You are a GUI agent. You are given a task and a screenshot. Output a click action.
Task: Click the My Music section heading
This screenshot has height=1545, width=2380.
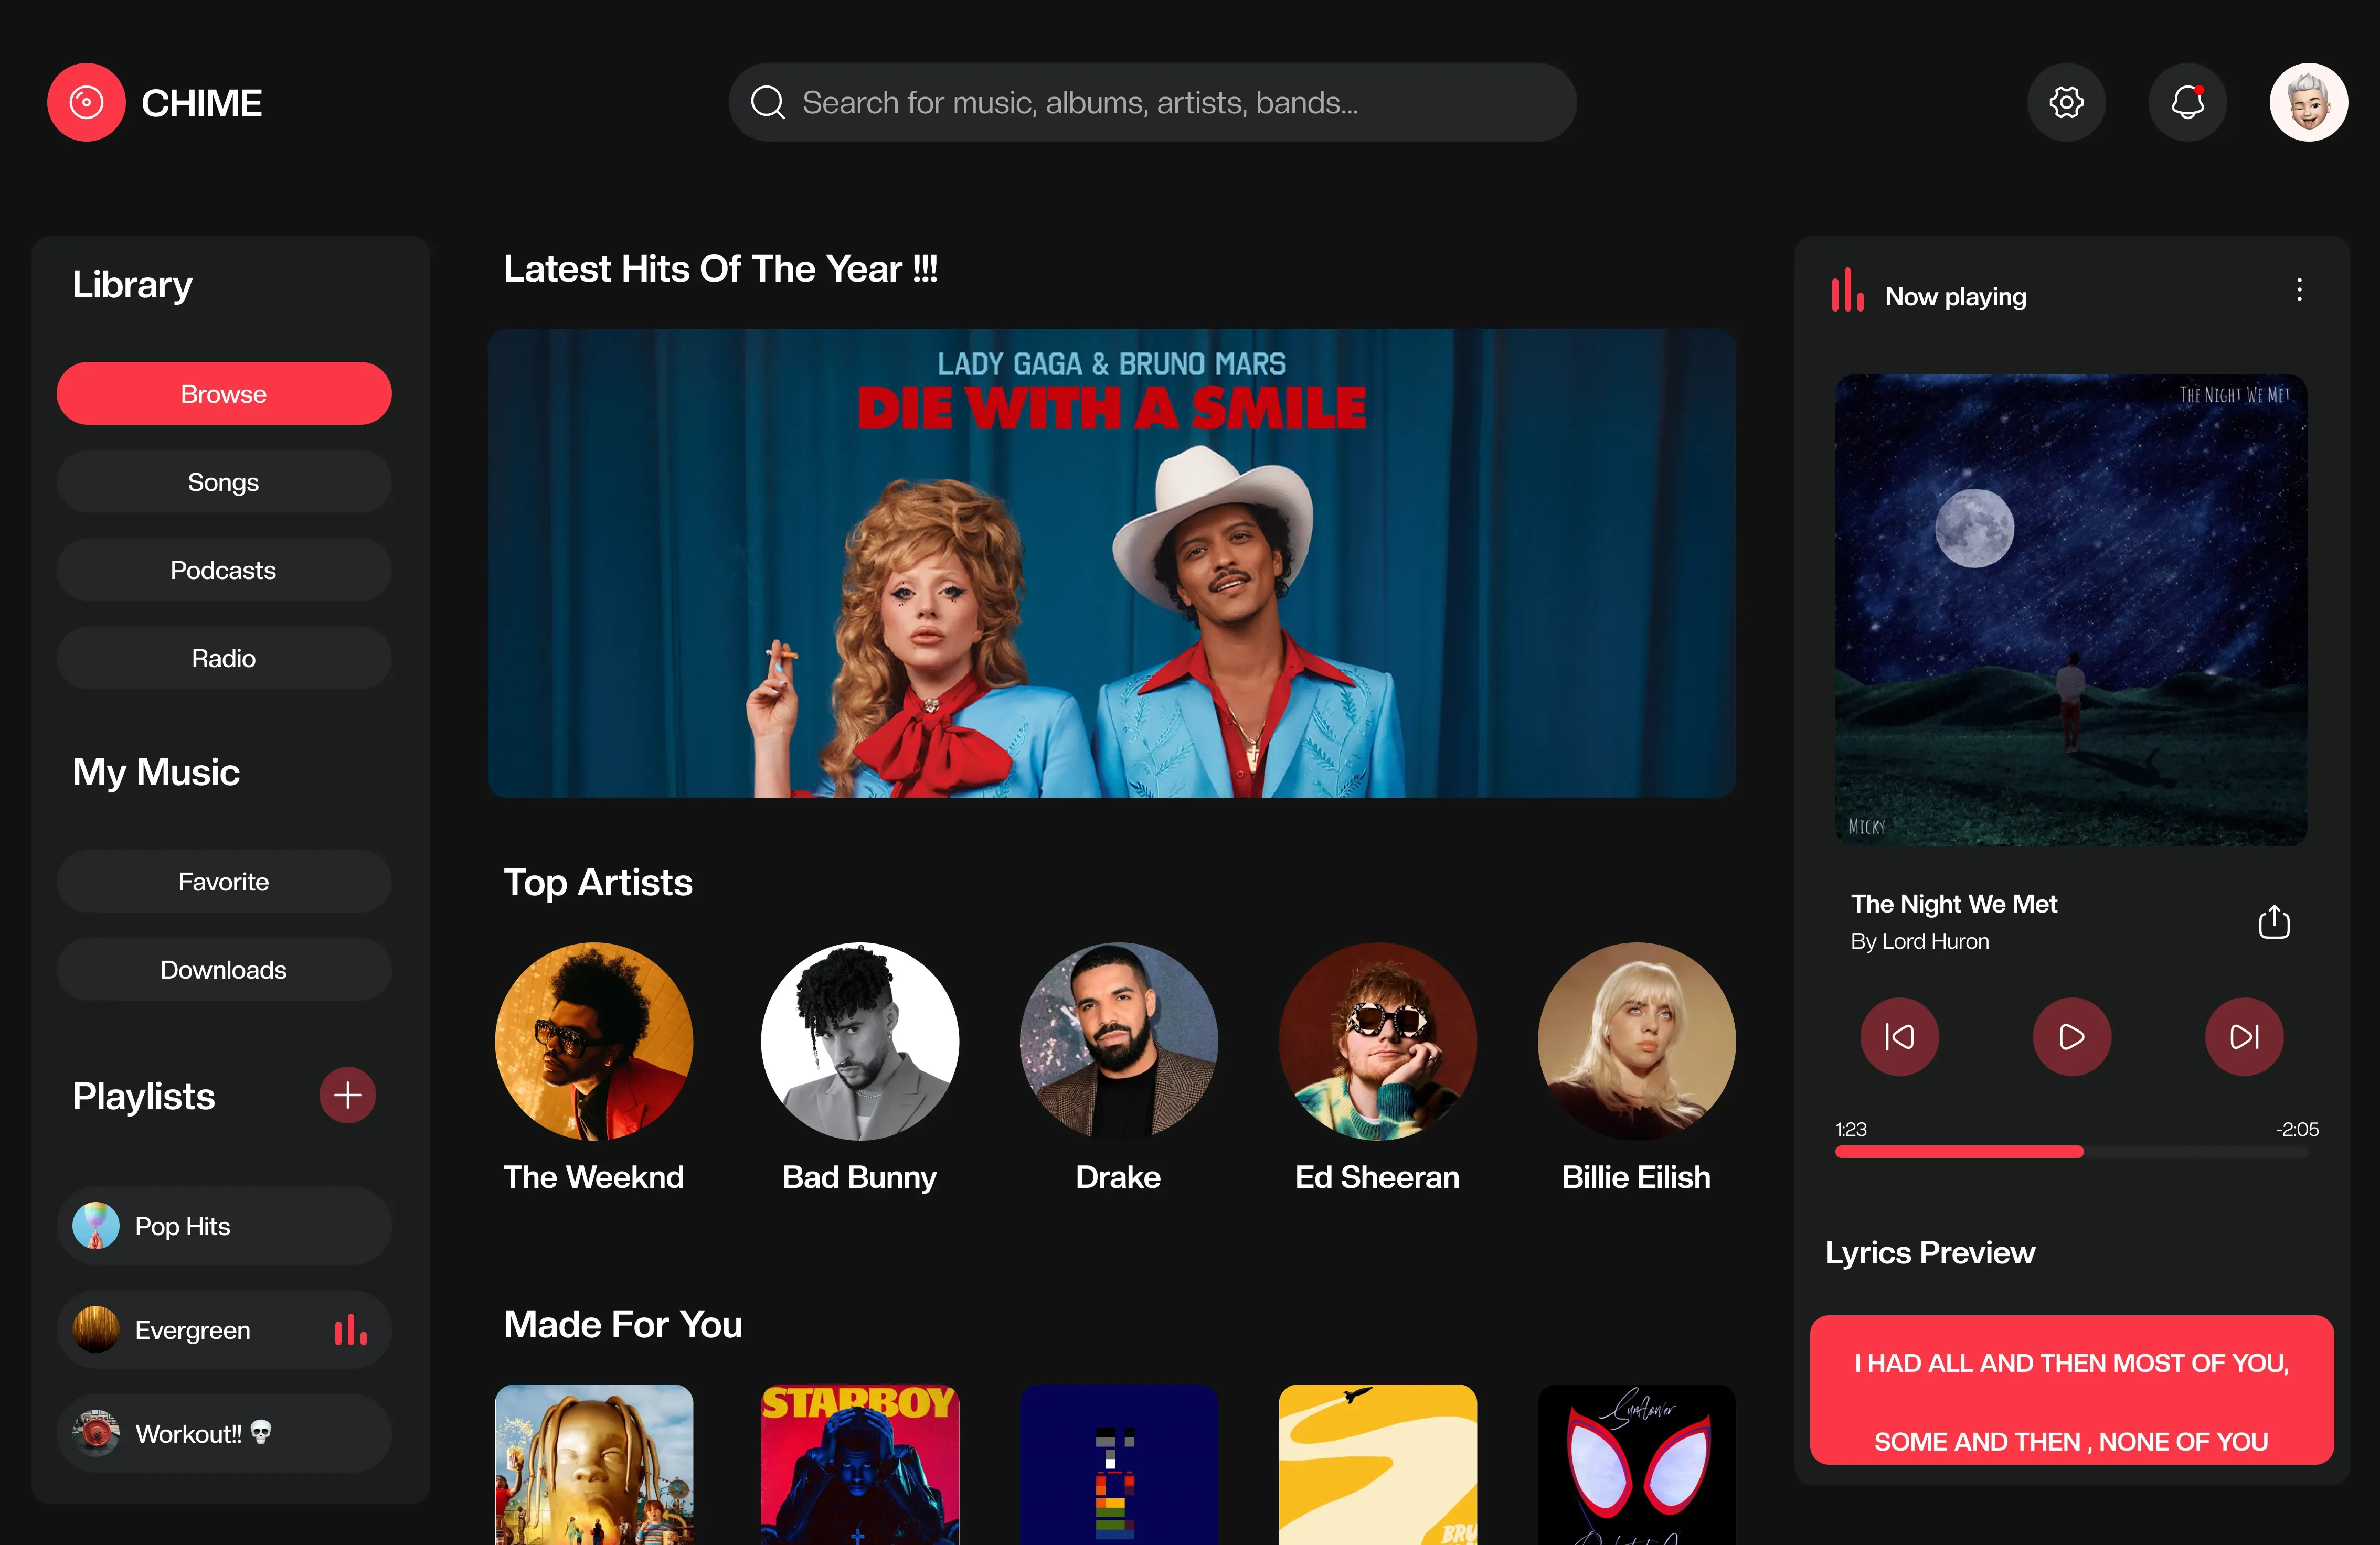156,773
